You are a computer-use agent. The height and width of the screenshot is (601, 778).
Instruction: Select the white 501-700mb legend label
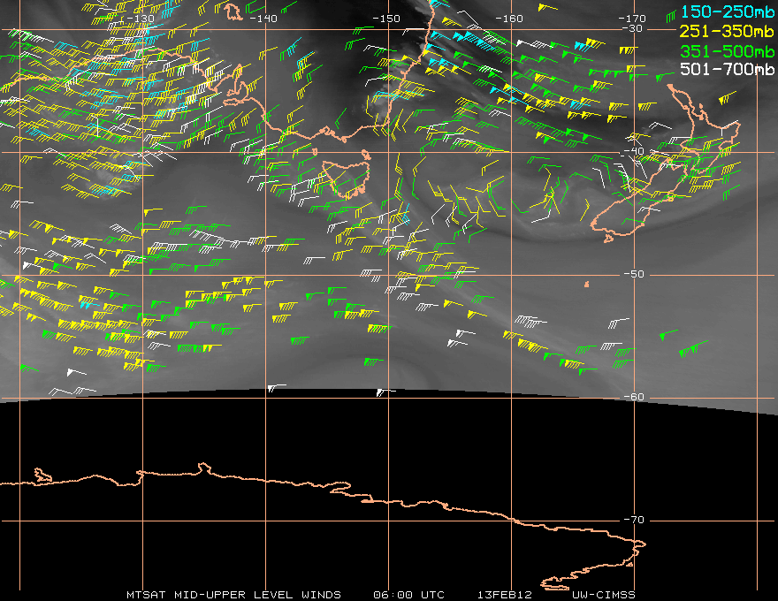tap(725, 69)
